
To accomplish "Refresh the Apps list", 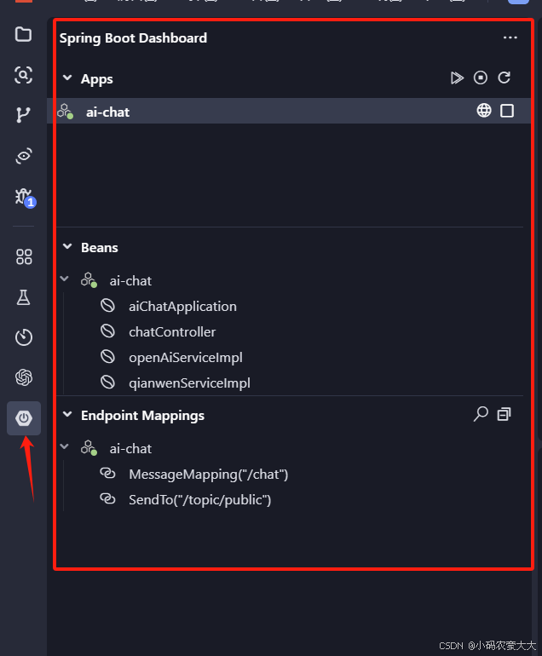I will pos(505,78).
